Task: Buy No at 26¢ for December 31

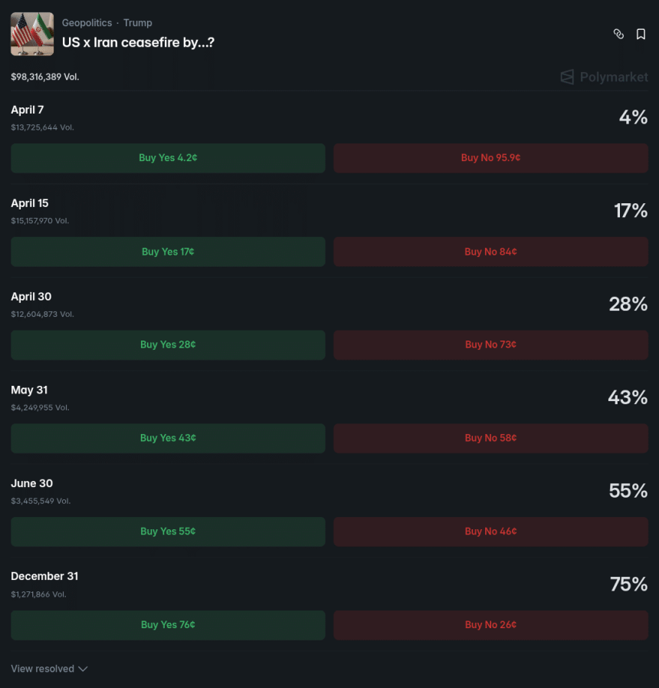Action: [x=490, y=625]
